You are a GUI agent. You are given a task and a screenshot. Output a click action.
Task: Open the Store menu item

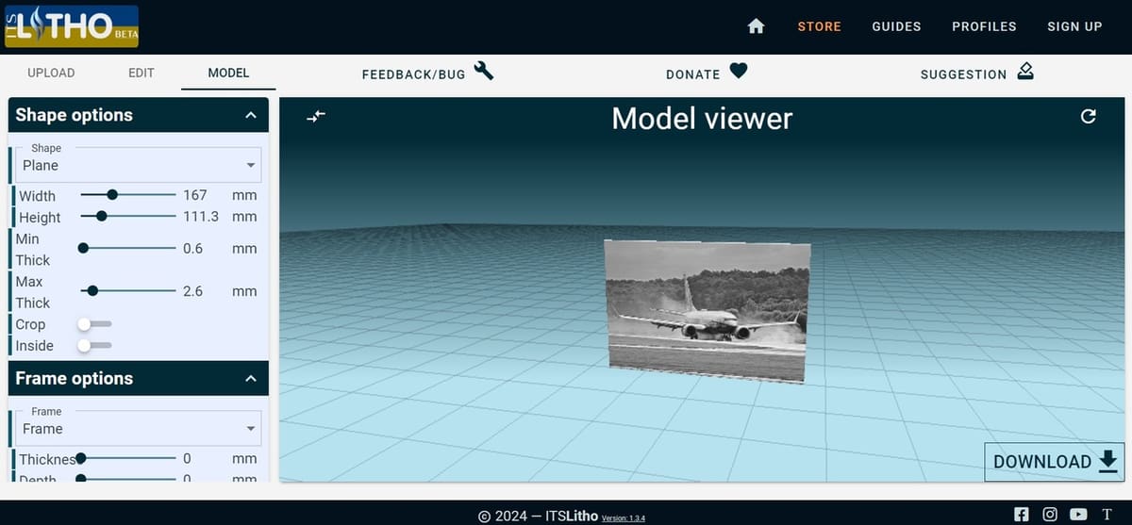(820, 26)
